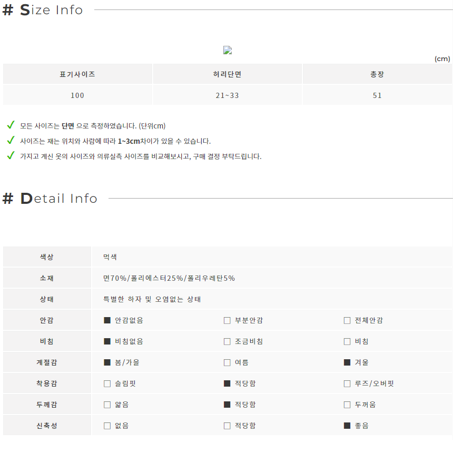The image size is (453, 453).
Task: Click the green checkmark beside 모든 사이즈는
Action: click(x=11, y=125)
